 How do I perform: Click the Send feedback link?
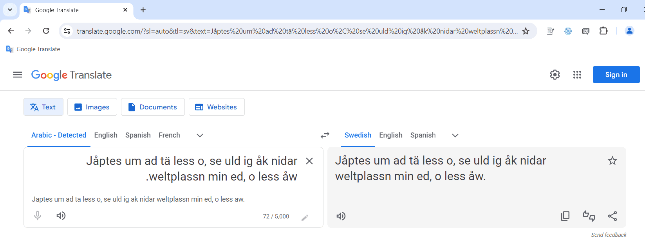point(609,235)
